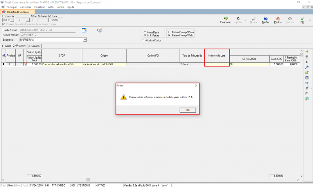Open the Fornecedor code dropdown
The image size is (313, 187).
[11, 20]
